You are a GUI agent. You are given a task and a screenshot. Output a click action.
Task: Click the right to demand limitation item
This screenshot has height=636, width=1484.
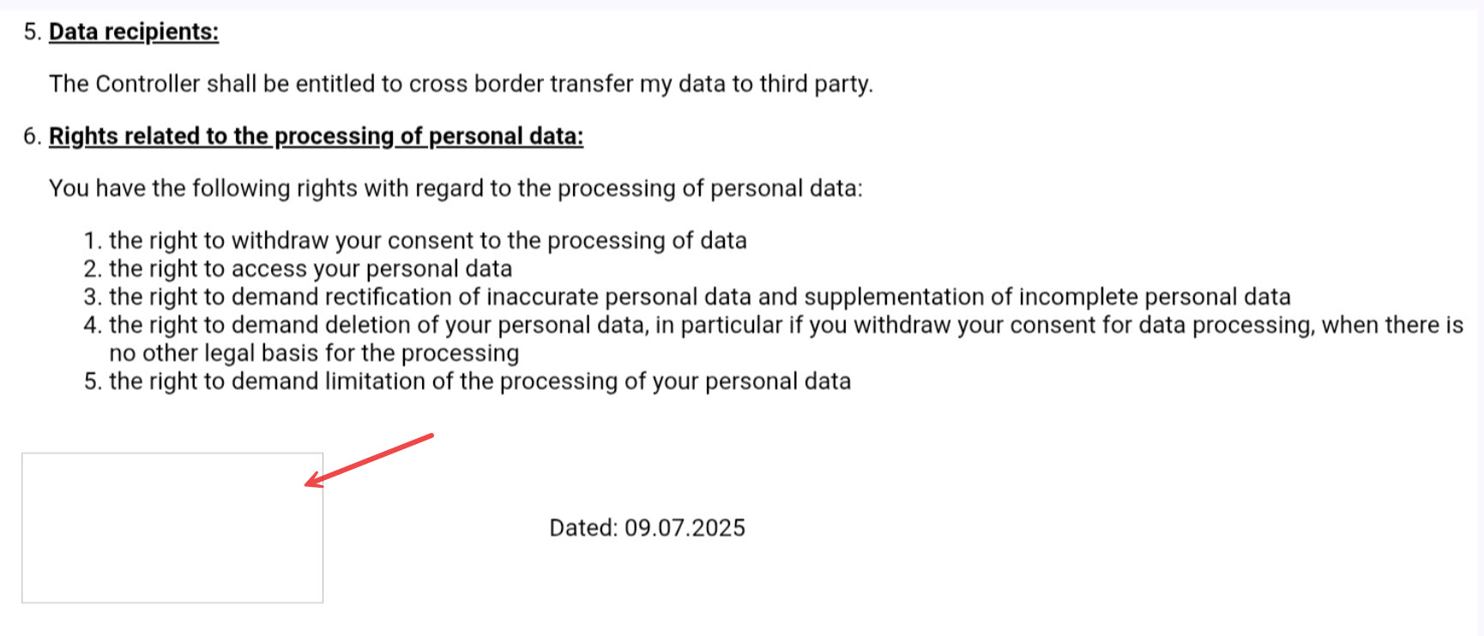(x=480, y=381)
